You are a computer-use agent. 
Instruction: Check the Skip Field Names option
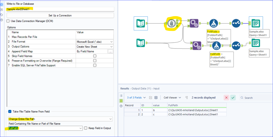pos(95,56)
